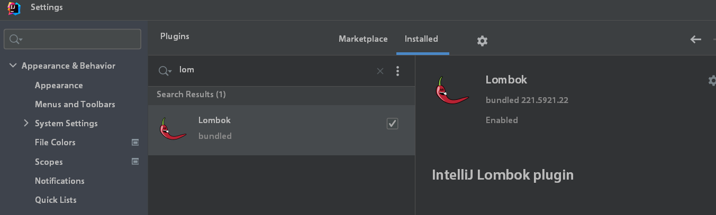The image size is (716, 215).
Task: Select the Lombok row in search results
Action: [x=282, y=130]
